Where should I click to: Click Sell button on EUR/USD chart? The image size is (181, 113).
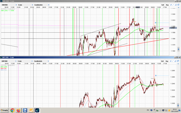pyautogui.click(x=163, y=5)
